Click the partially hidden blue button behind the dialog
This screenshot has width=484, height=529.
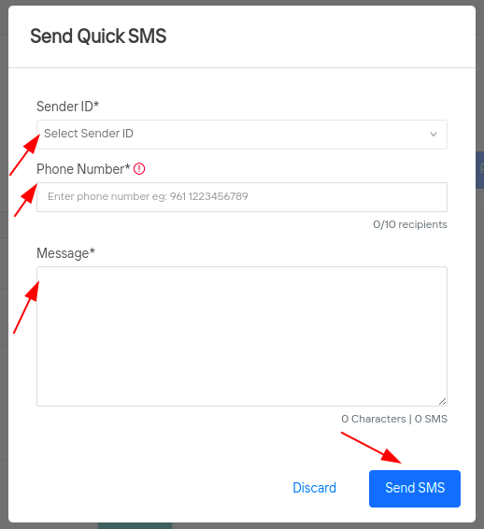click(479, 170)
